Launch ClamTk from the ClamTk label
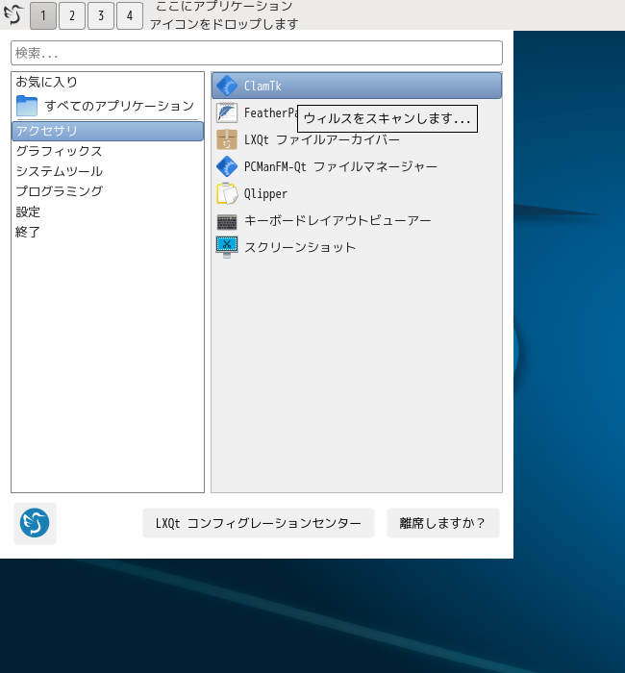The width and height of the screenshot is (625, 673). pyautogui.click(x=262, y=86)
